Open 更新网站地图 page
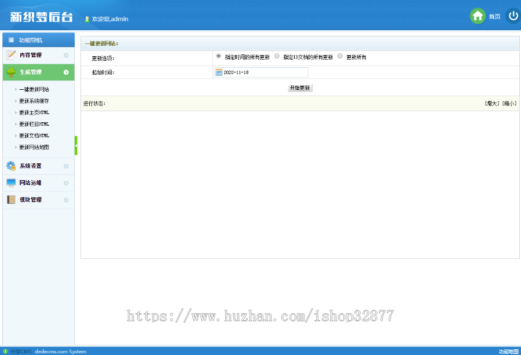Viewport: 521px width, 355px height. 34,147
